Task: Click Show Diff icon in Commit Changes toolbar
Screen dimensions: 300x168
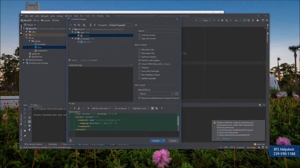Action: 71,25
